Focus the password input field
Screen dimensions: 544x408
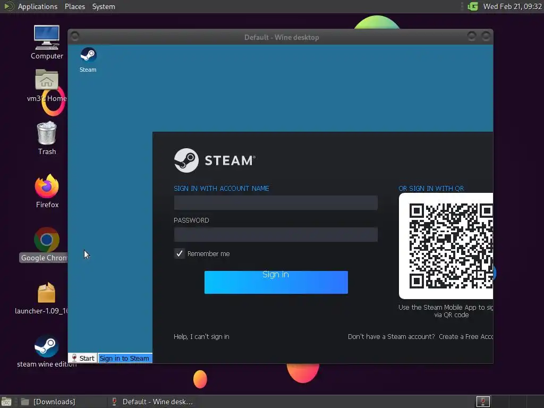(x=276, y=234)
